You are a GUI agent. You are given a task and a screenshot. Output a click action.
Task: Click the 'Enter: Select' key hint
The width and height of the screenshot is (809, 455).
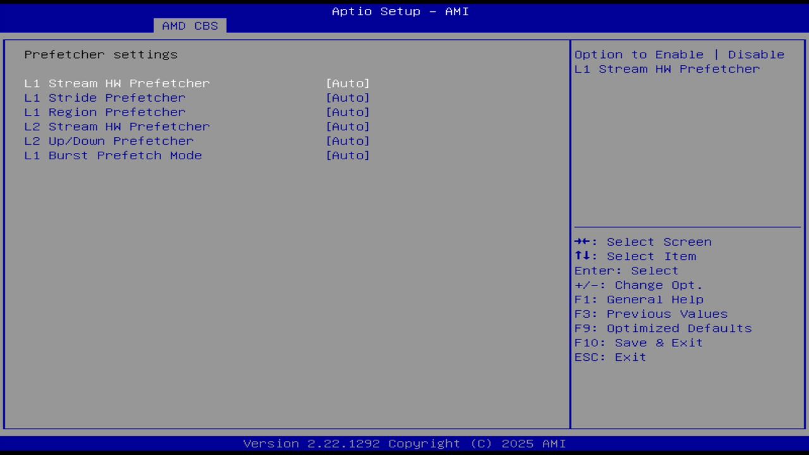click(x=626, y=271)
